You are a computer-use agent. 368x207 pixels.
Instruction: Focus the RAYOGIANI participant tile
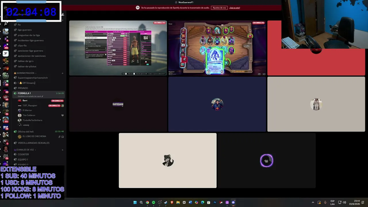point(118,104)
